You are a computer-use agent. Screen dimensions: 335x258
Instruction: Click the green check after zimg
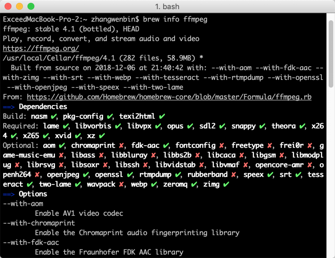pyautogui.click(x=226, y=185)
